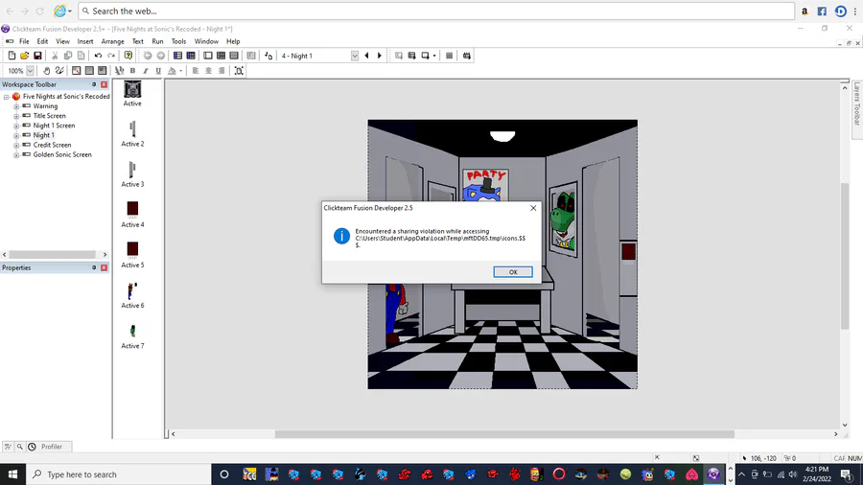Screen dimensions: 863x485
Task: Open the Cortana circle on taskbar
Action: 224,474
